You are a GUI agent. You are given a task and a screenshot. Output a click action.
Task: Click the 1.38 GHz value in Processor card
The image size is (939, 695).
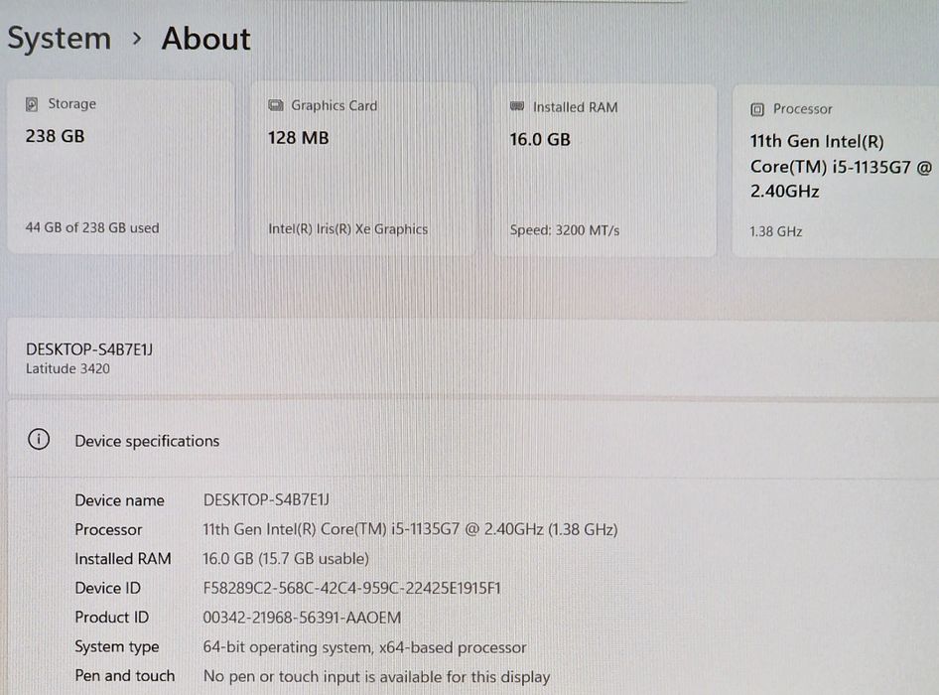click(x=776, y=231)
